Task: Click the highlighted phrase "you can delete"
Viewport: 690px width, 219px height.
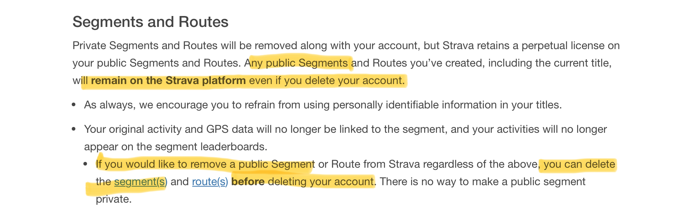Action: (579, 164)
